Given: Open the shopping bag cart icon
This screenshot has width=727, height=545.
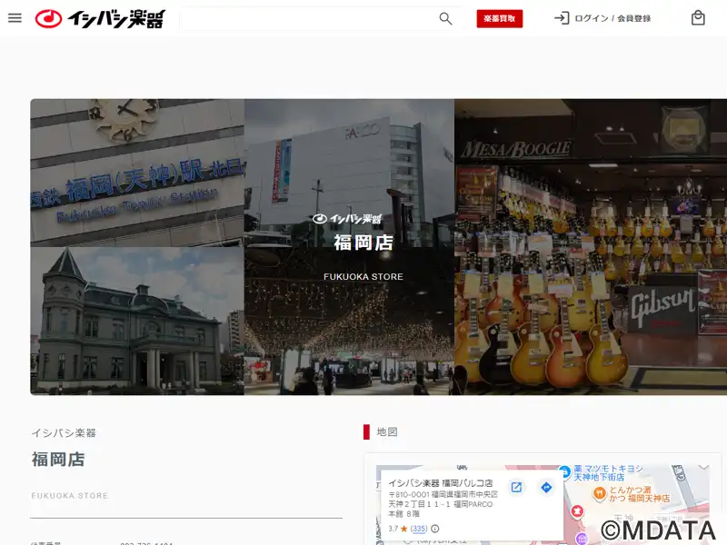Looking at the screenshot, I should (698, 18).
